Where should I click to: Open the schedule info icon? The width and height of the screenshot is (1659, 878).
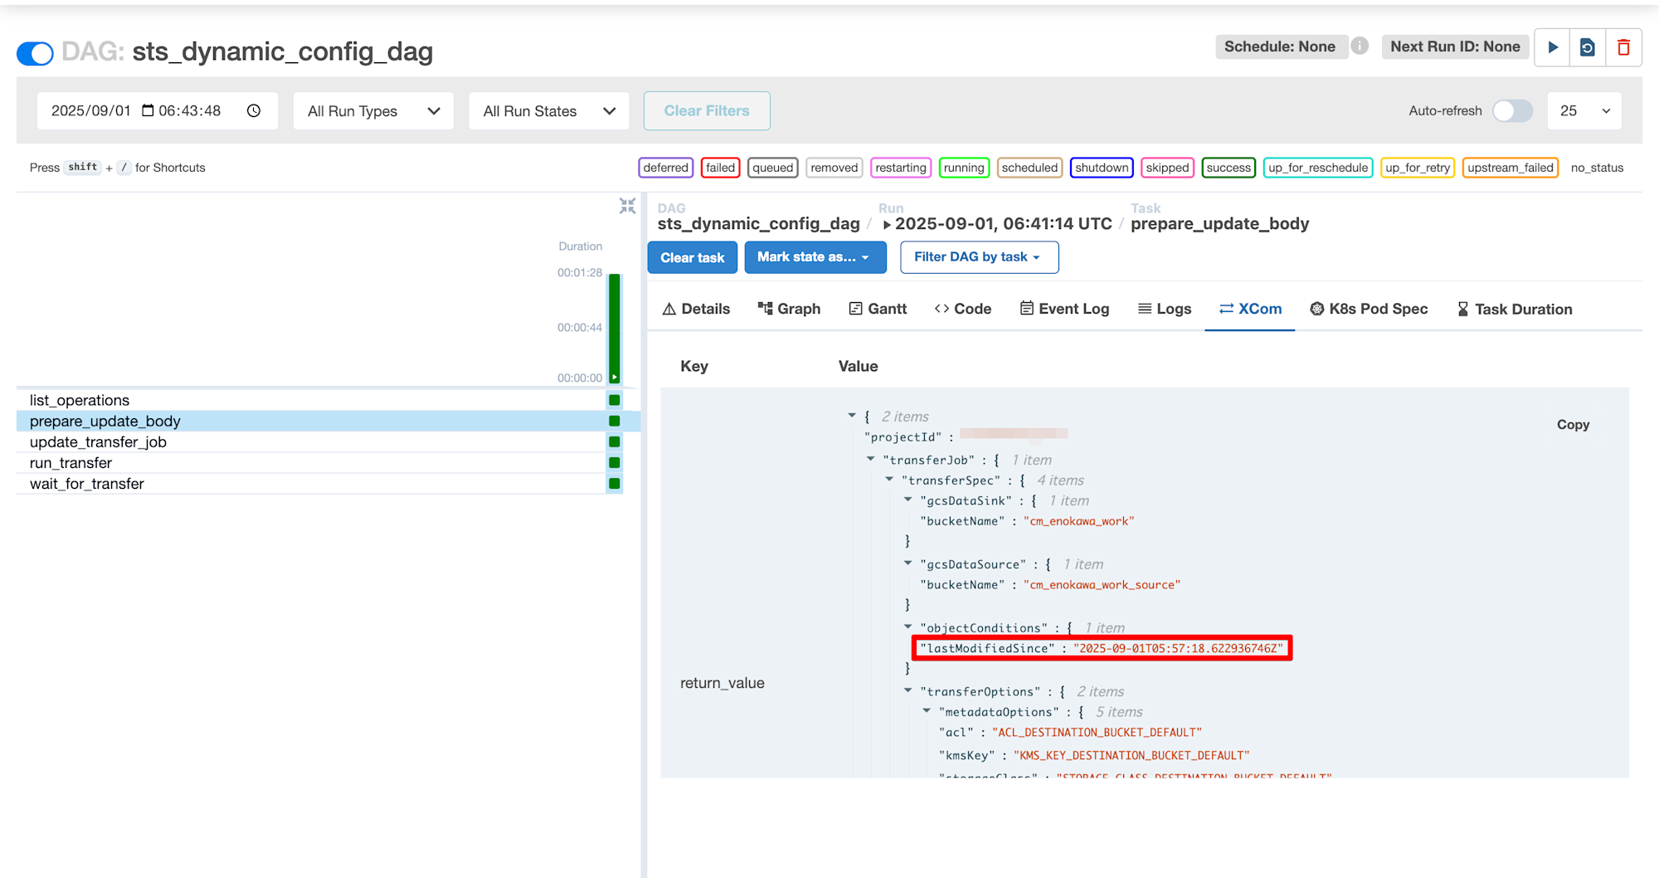point(1360,46)
